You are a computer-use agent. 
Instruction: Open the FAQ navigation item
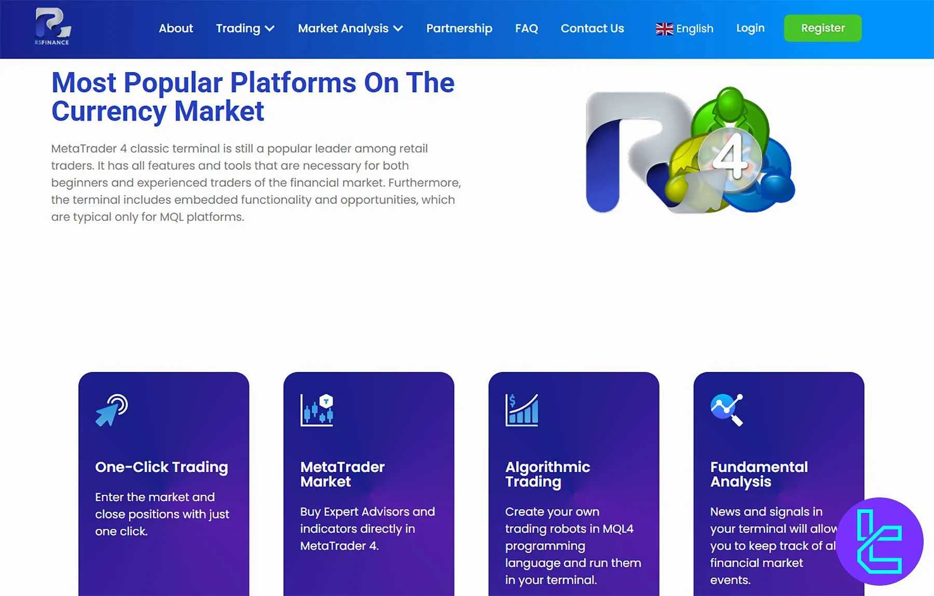point(526,29)
